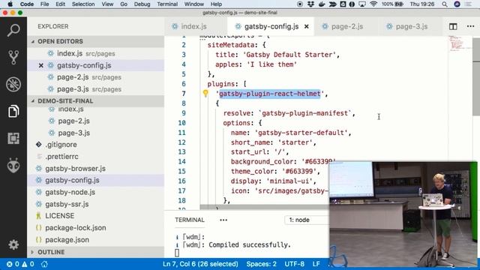Click the warnings count in status bar
Screen dimensions: 480x270
click(28, 264)
